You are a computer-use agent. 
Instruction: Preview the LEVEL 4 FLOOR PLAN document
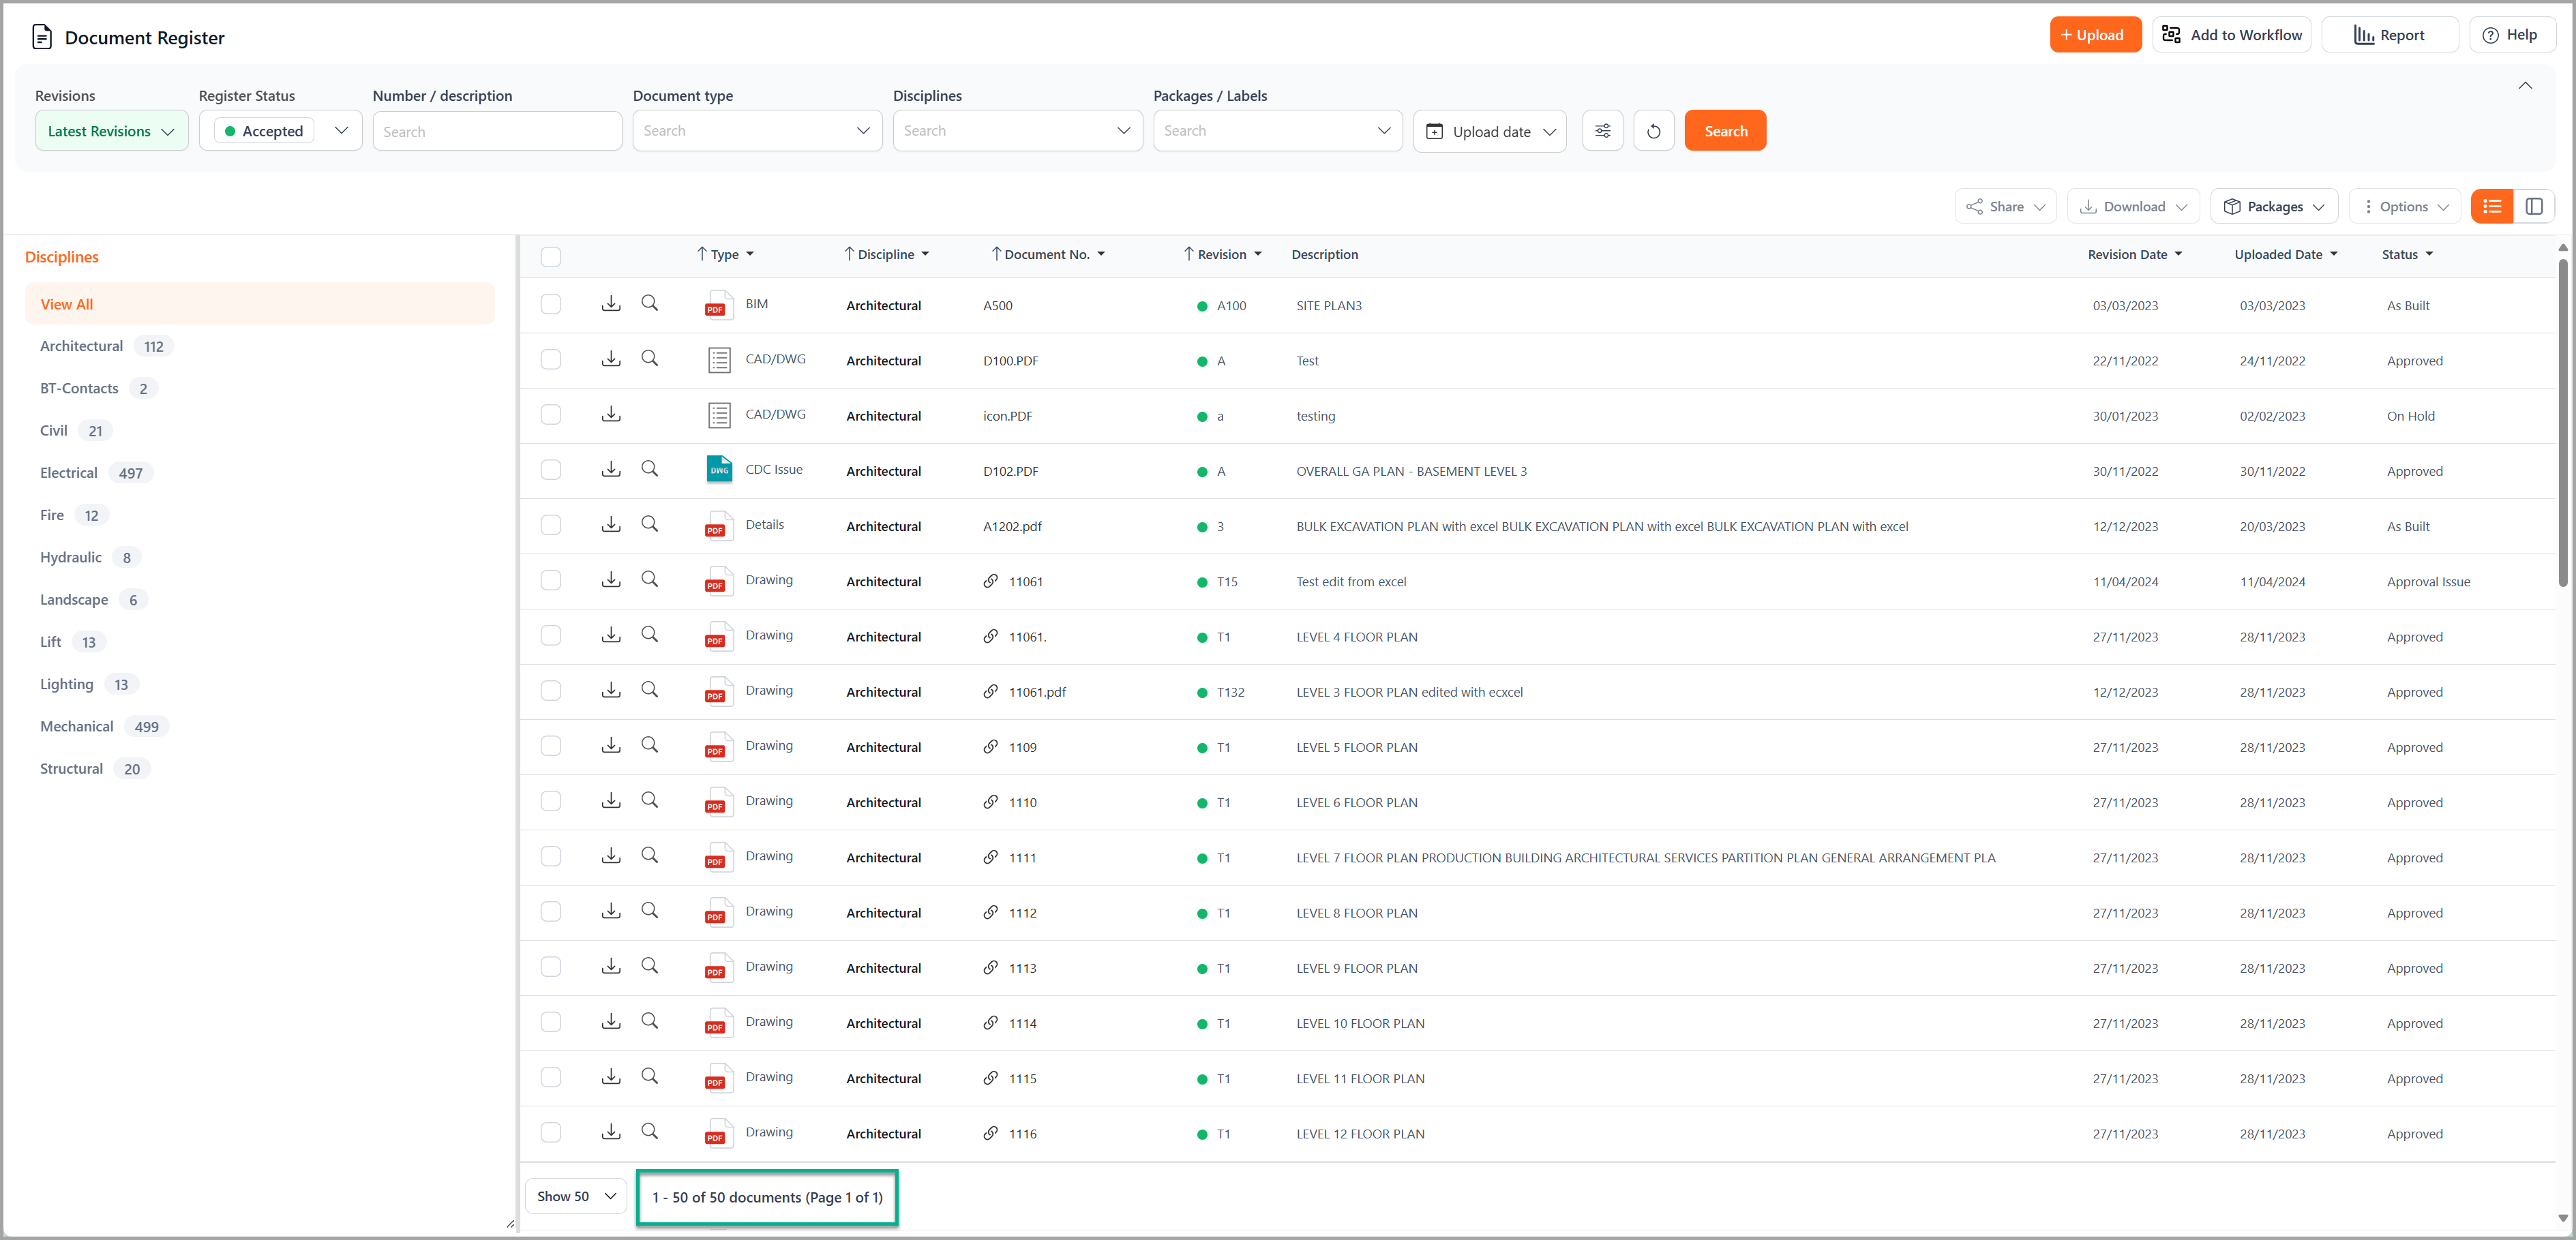(x=649, y=634)
